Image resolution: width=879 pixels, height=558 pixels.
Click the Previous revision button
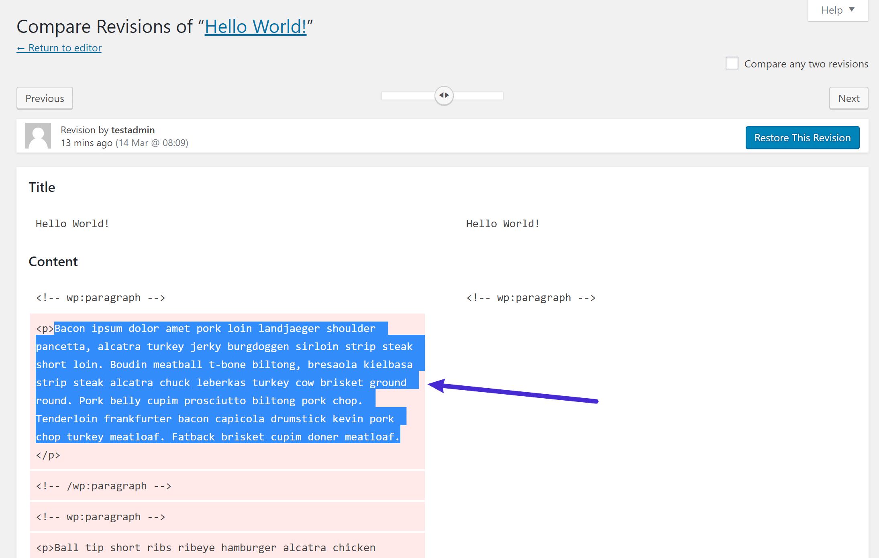pos(44,98)
